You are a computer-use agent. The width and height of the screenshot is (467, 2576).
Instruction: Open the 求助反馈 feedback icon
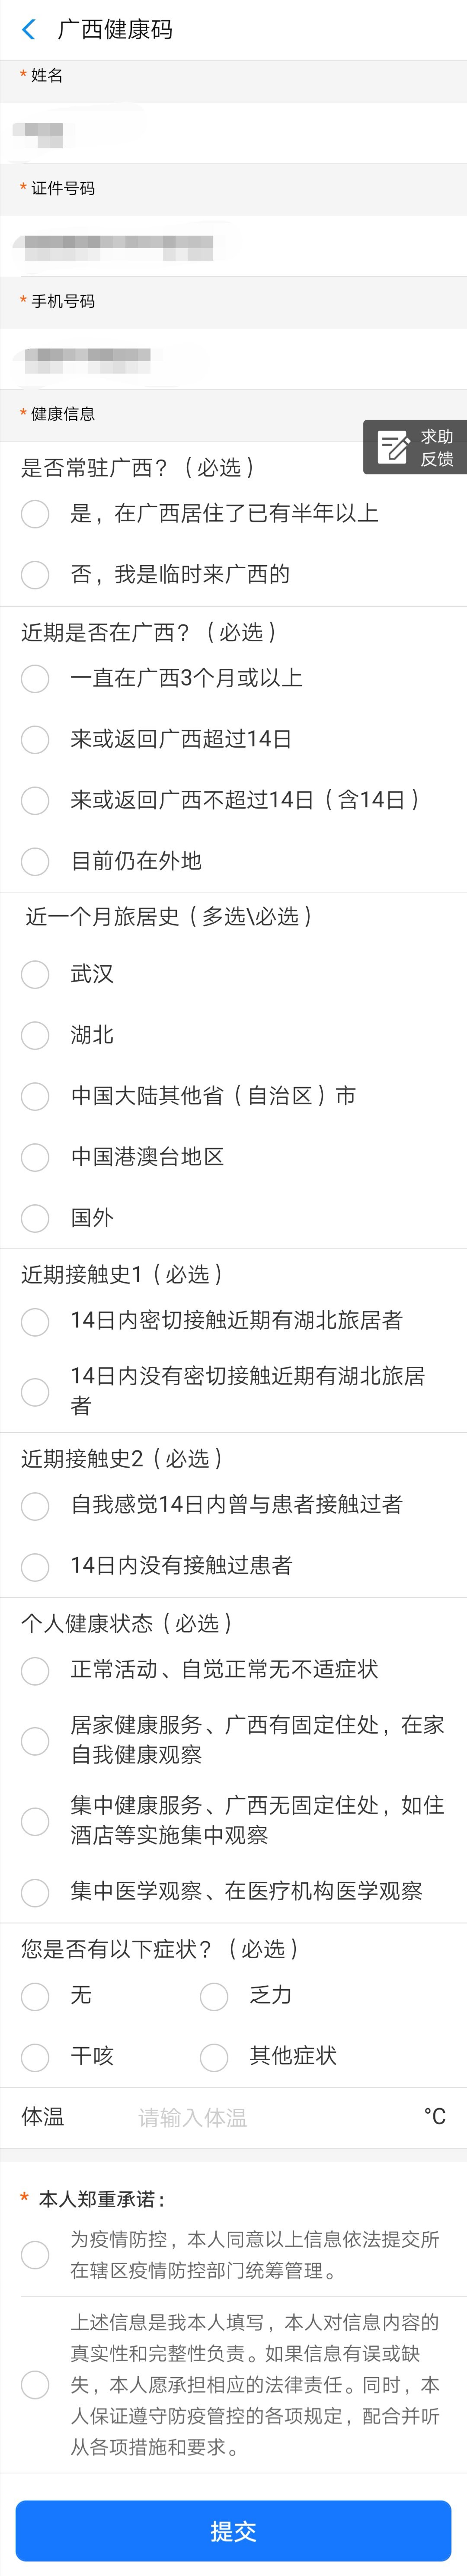(414, 447)
